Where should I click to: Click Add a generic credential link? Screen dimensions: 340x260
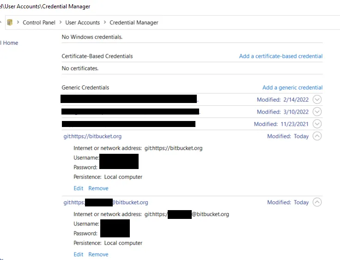292,87
